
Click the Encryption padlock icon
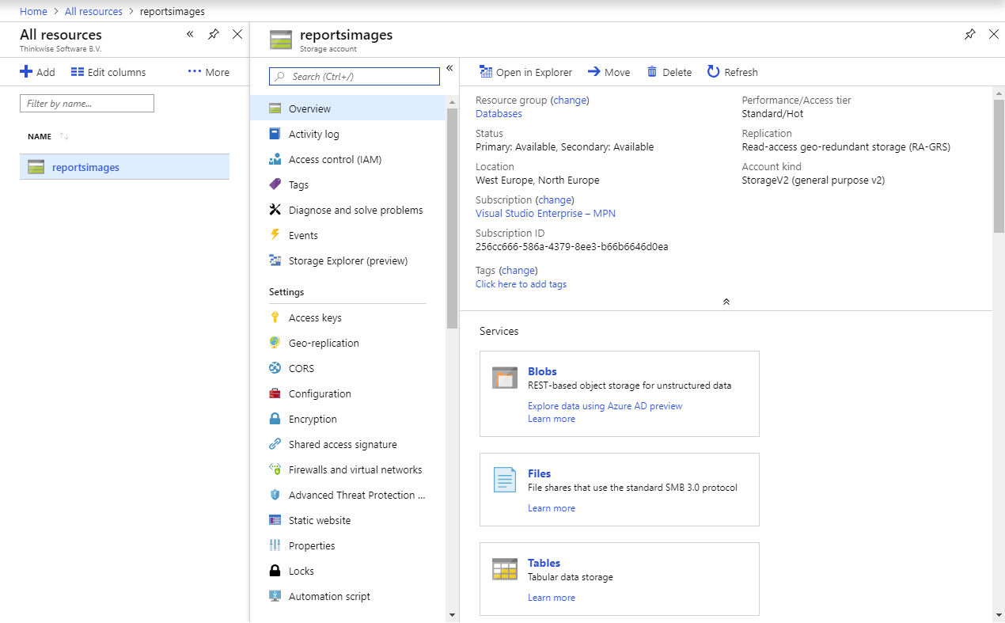(x=275, y=419)
